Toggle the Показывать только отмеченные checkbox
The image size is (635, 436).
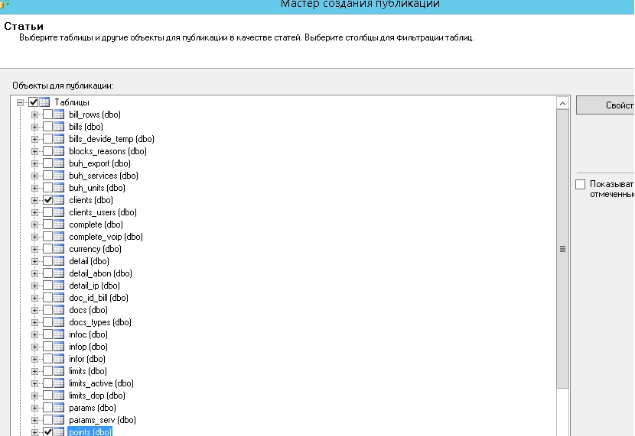(x=580, y=185)
